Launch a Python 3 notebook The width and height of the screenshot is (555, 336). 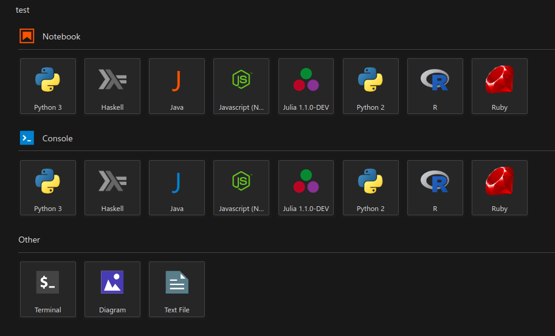48,86
